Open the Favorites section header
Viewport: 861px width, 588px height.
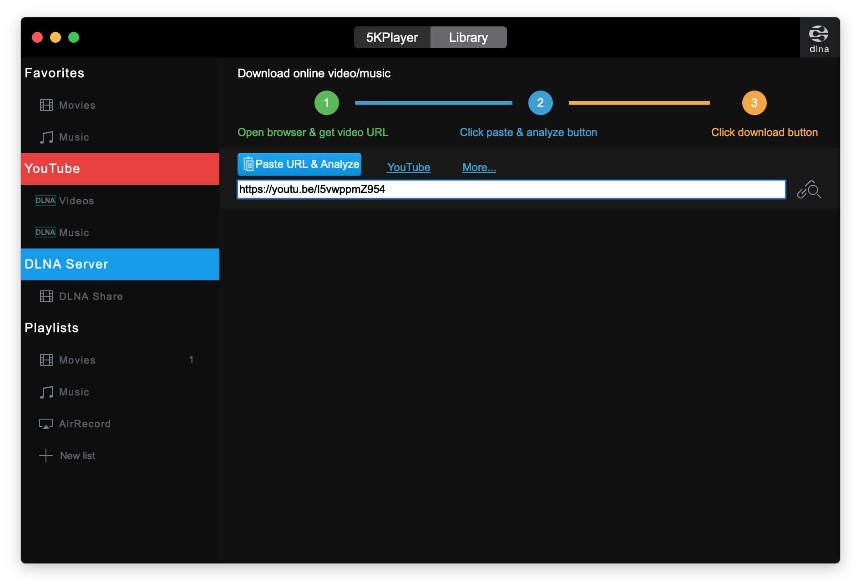55,73
